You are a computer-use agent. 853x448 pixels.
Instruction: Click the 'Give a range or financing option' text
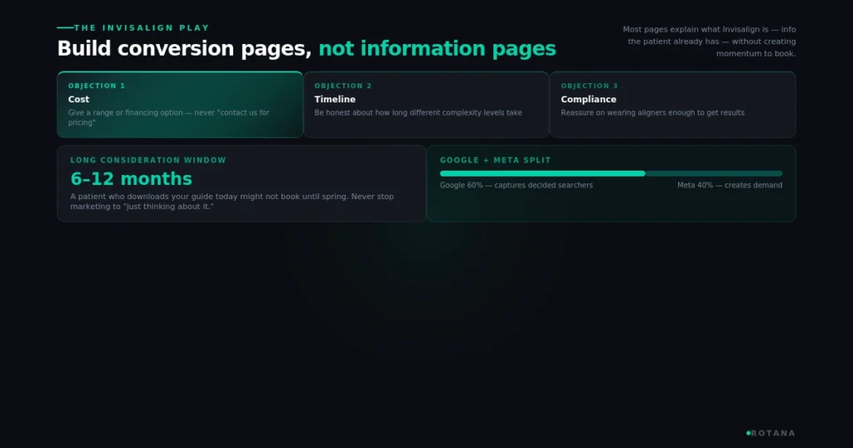(x=168, y=117)
